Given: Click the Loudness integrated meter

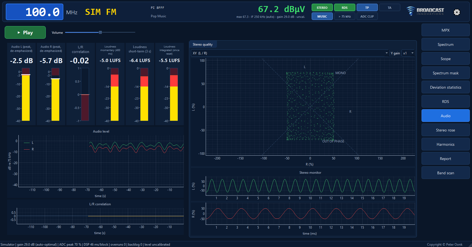Looking at the screenshot, I should coord(174,94).
